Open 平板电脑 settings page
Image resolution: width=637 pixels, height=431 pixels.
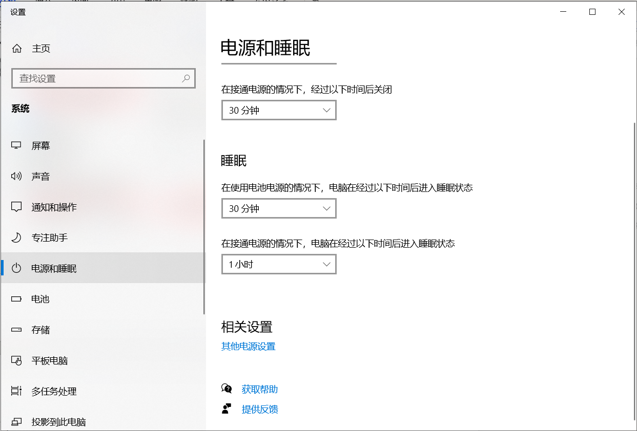pos(102,361)
